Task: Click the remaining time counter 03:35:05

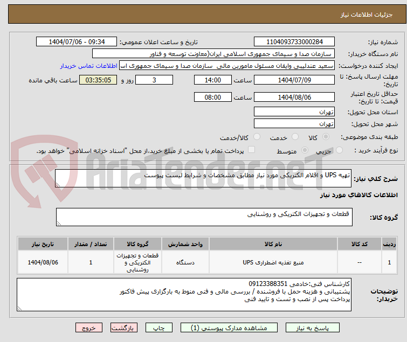Action: (x=98, y=80)
